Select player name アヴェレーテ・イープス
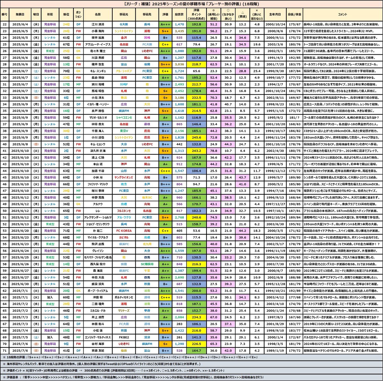The image size is (383, 381). click(x=98, y=44)
